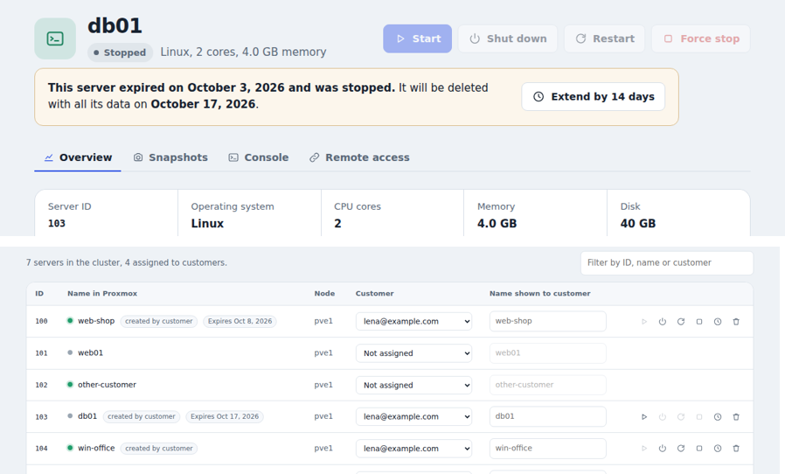785x474 pixels.
Task: Click clock extend icon in db01 table row
Action: pos(718,417)
